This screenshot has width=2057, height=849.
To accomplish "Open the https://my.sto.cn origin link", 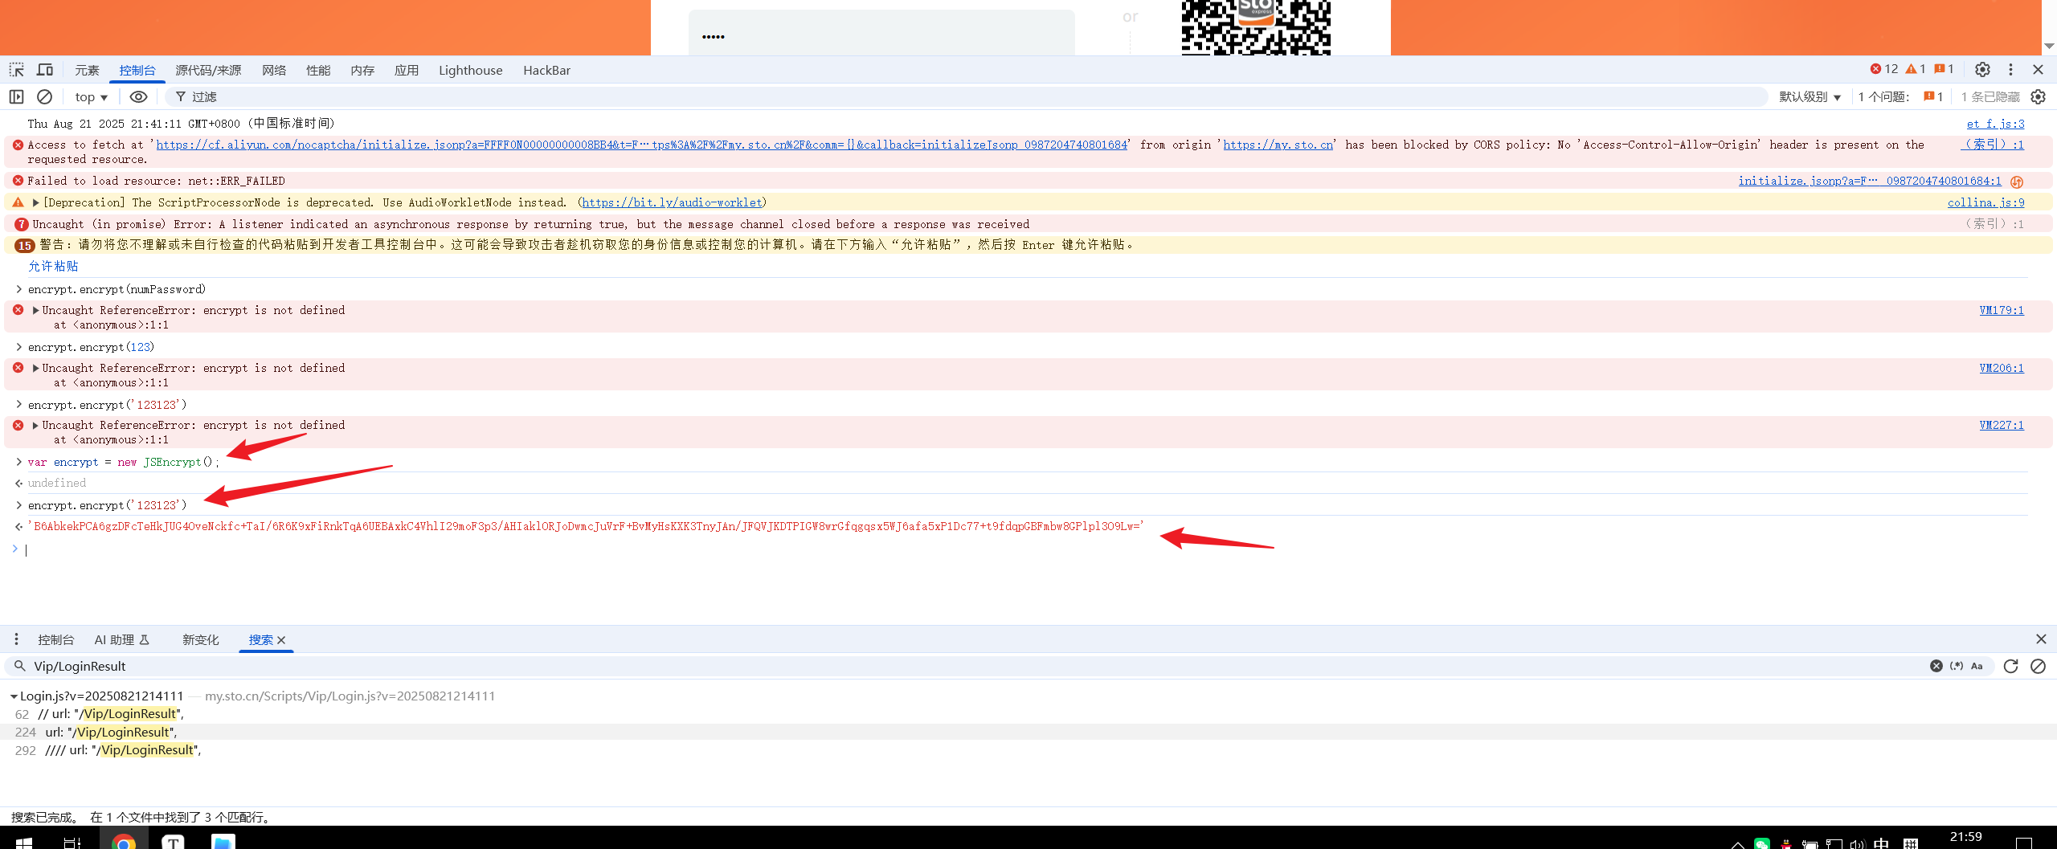I will (x=1278, y=145).
